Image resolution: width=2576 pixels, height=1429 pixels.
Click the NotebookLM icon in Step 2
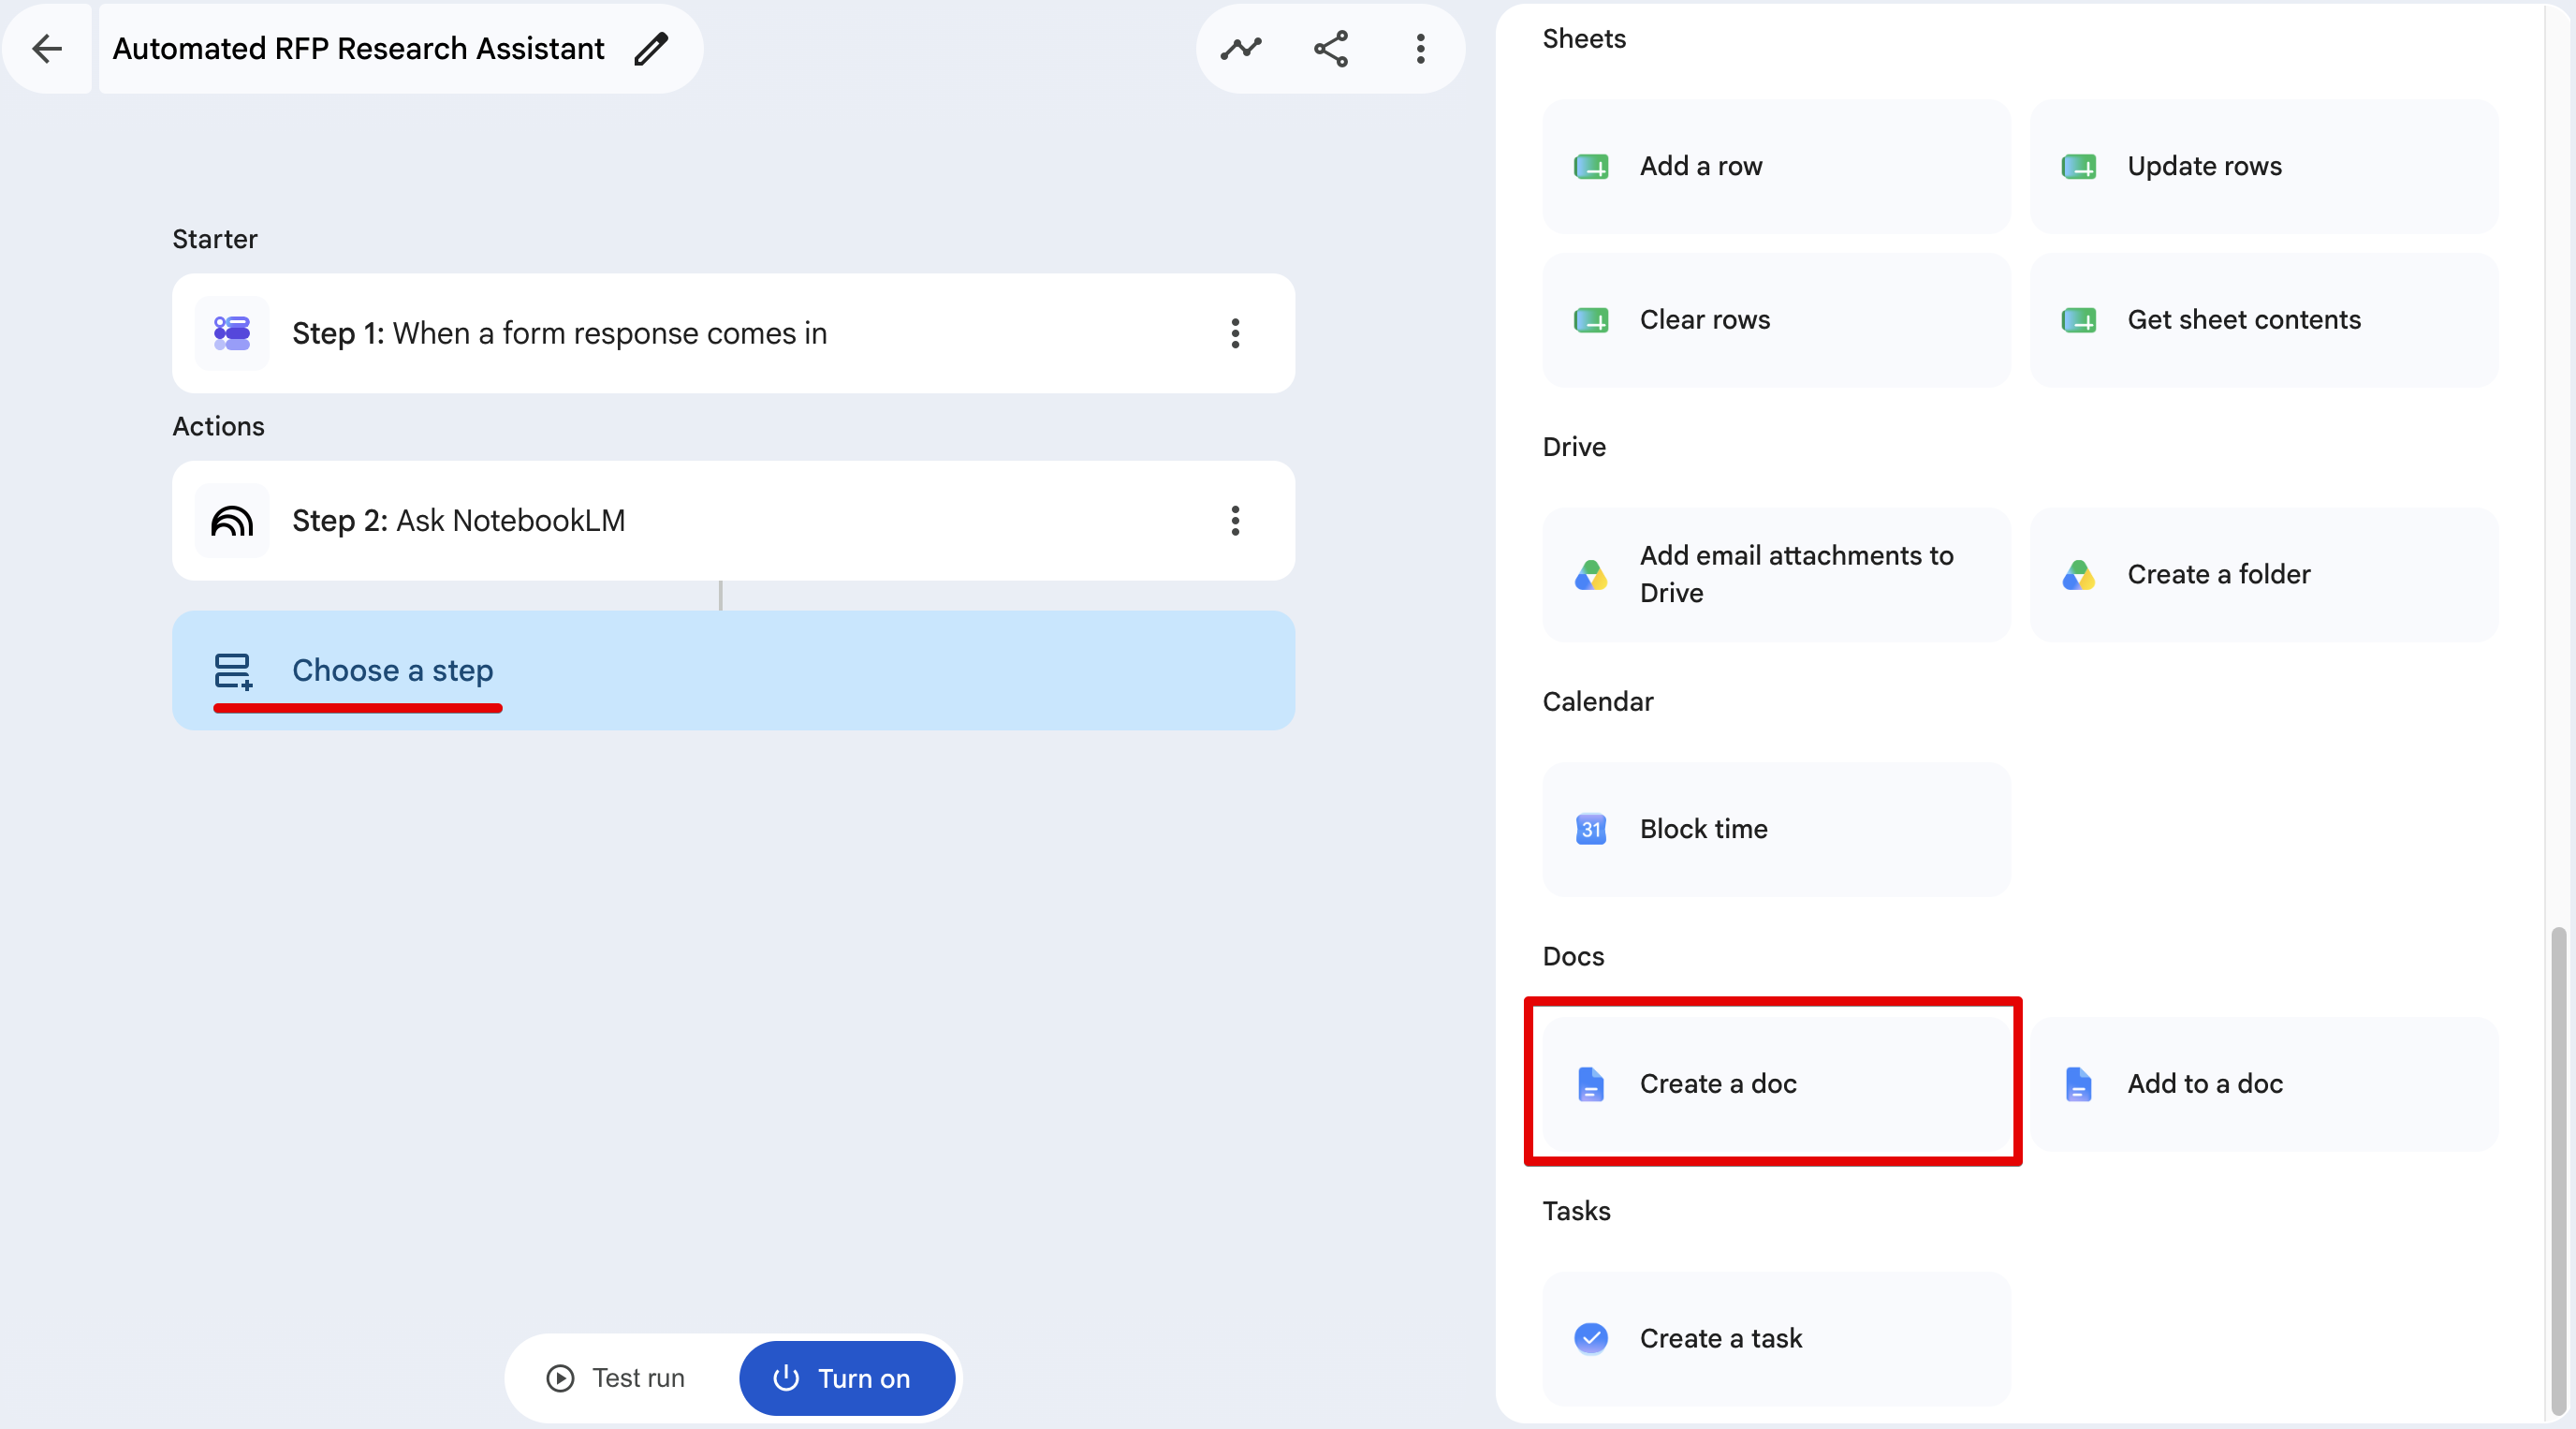coord(232,521)
